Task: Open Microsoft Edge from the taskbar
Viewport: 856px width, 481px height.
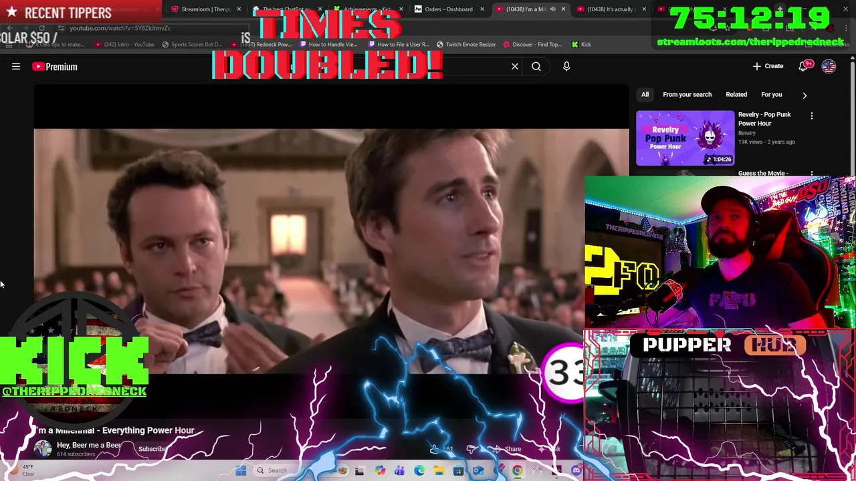Action: 419,471
